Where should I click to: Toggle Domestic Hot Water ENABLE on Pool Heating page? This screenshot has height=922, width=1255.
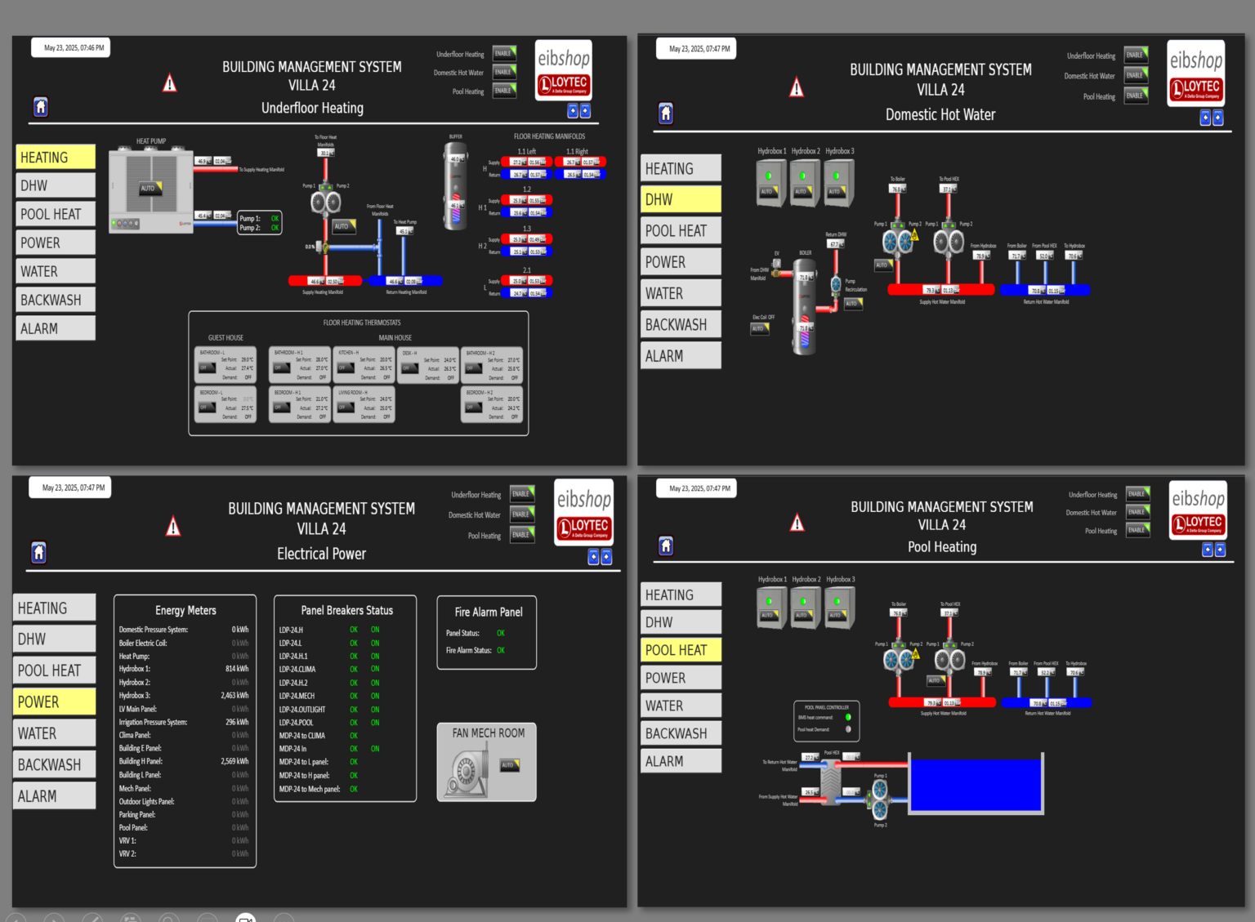(1137, 512)
